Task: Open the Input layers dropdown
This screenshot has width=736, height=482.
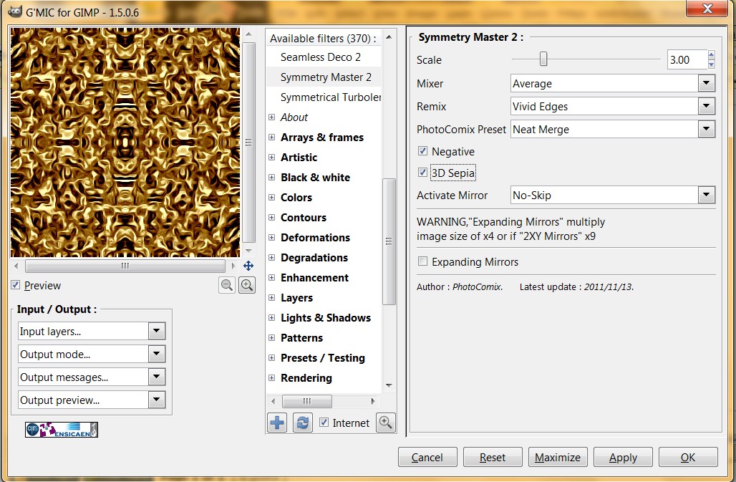Action: (x=92, y=331)
